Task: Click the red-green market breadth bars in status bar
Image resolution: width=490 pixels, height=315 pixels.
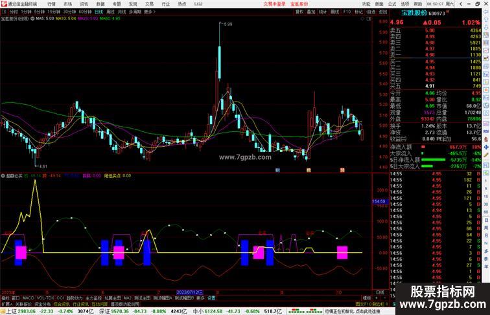Action: coord(305,311)
